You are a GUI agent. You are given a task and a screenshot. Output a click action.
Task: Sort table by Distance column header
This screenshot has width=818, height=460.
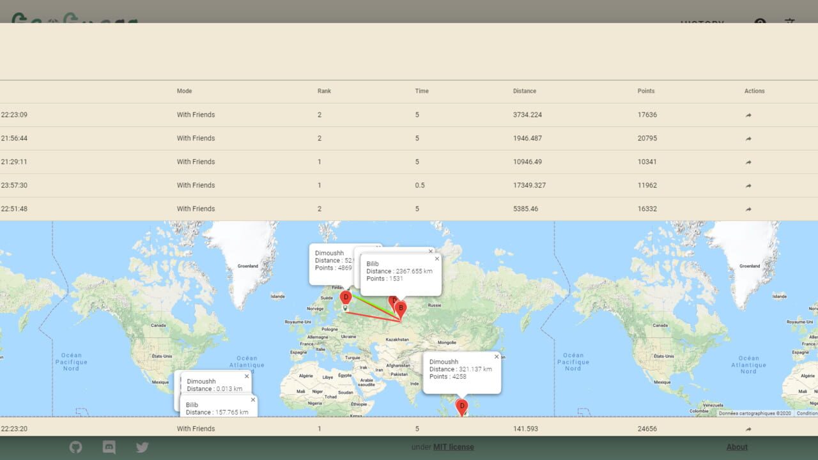pos(525,91)
